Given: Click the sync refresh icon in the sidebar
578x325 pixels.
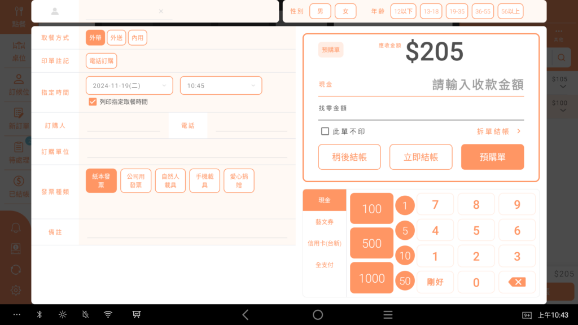Looking at the screenshot, I should pos(16,270).
